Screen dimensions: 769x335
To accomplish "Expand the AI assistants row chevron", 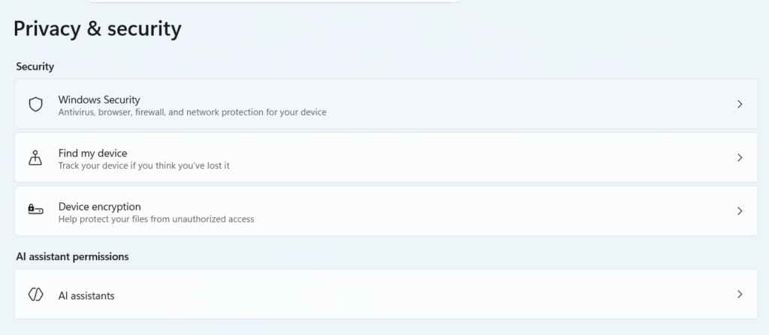I will pos(740,295).
